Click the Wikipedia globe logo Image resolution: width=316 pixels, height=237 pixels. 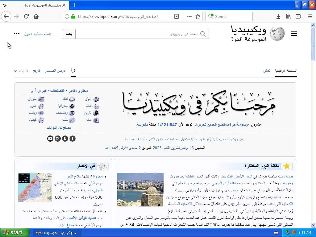point(277,33)
